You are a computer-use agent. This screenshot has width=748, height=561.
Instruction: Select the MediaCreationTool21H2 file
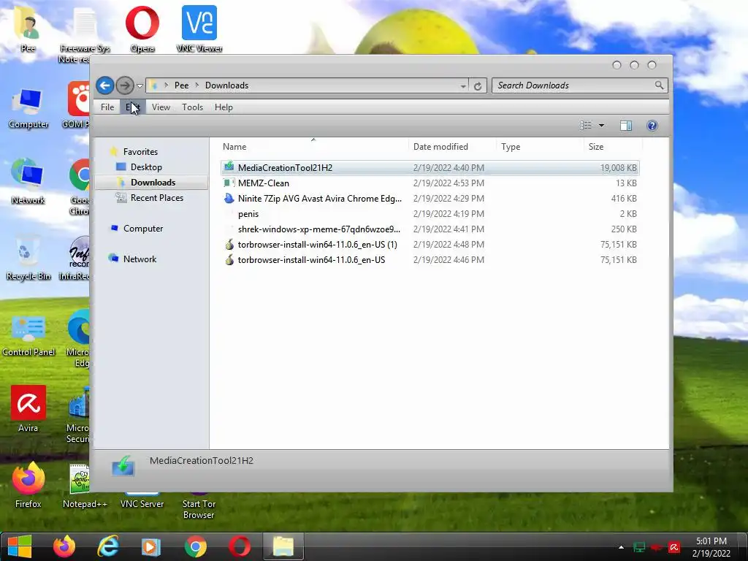[430, 168]
